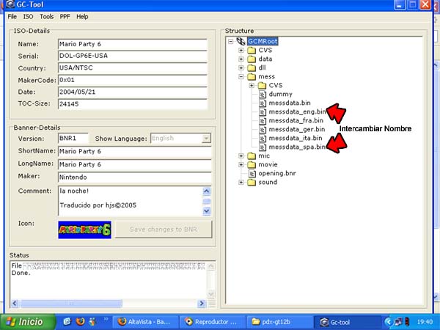This screenshot has width=440, height=330.
Task: Collapse the mess folder node
Action: click(241, 76)
